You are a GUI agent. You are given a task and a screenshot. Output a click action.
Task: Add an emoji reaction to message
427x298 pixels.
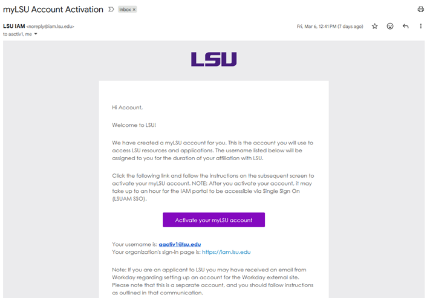coord(390,27)
